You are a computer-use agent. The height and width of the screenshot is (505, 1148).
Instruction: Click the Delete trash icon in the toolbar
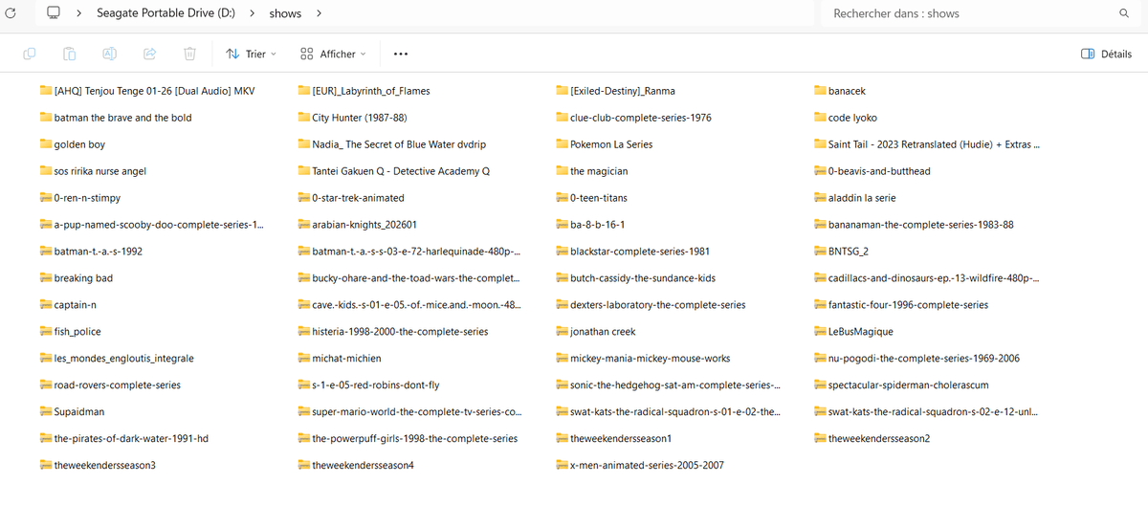(189, 54)
